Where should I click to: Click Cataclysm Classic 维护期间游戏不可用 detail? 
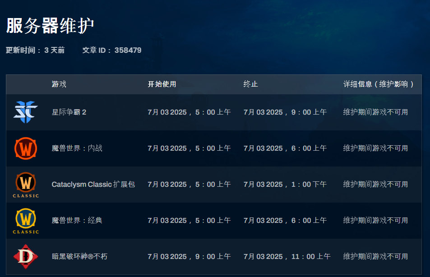click(375, 185)
